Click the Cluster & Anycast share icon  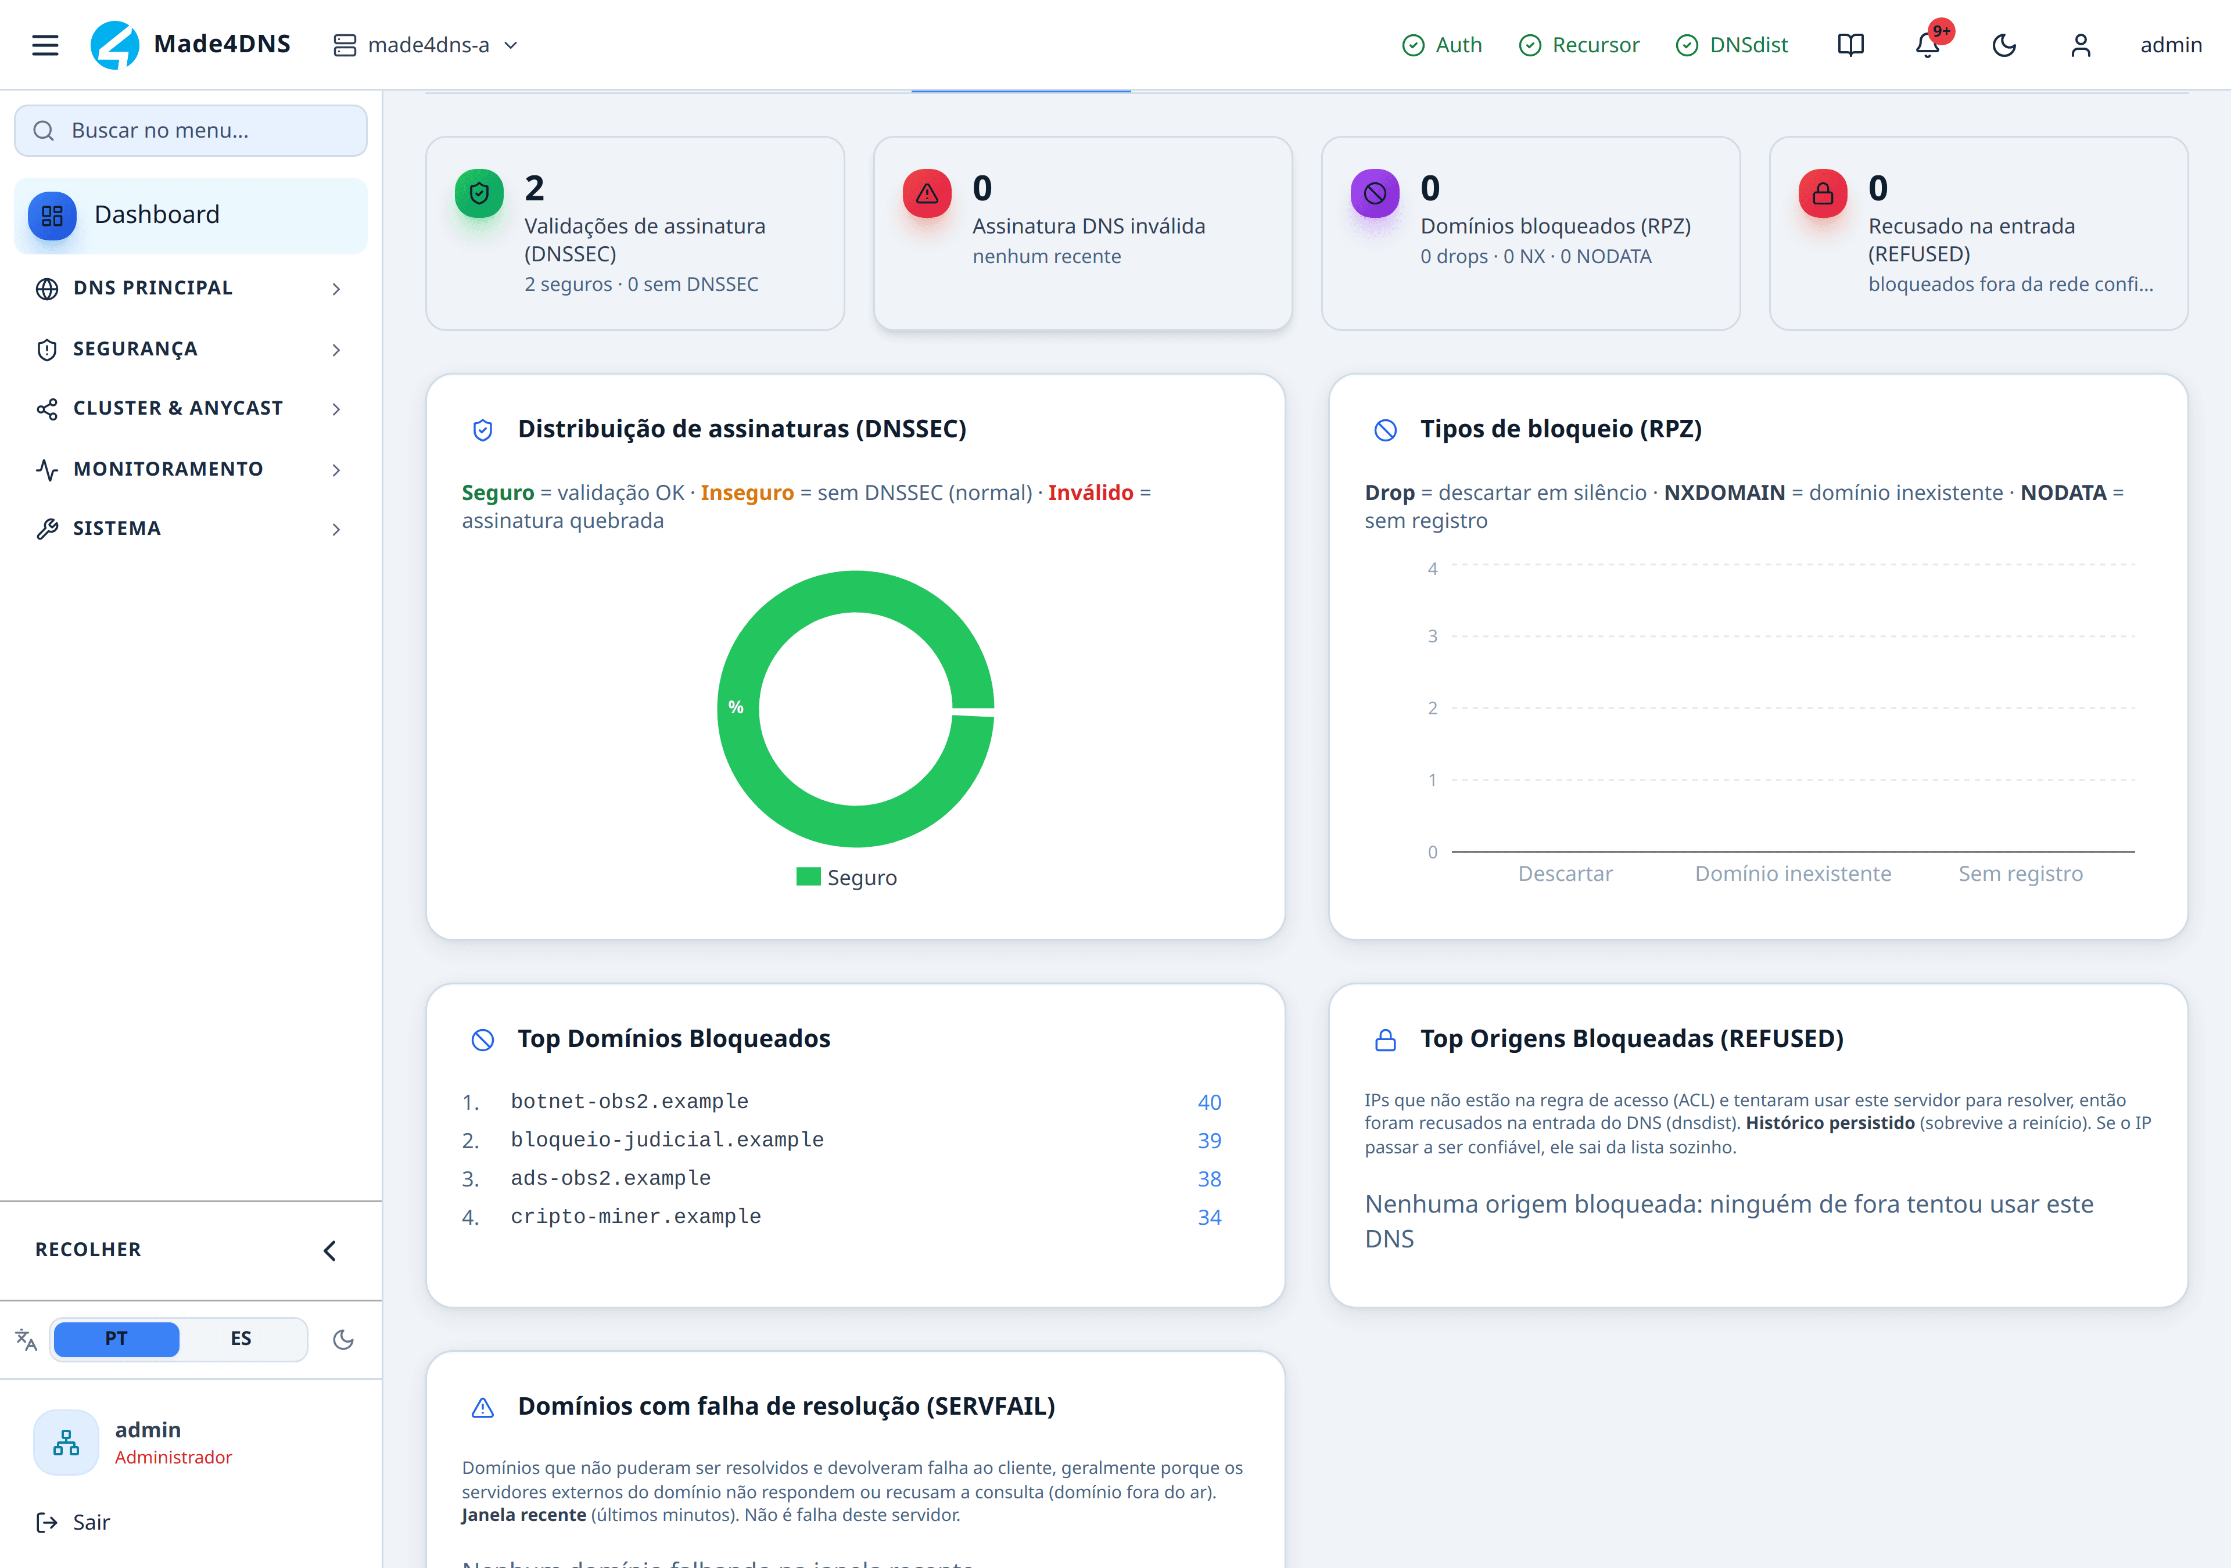coord(46,409)
